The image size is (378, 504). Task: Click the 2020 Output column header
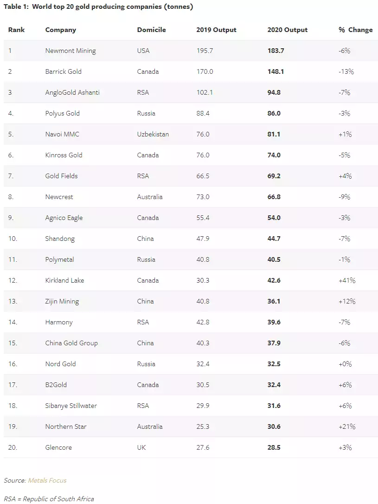pos(287,30)
